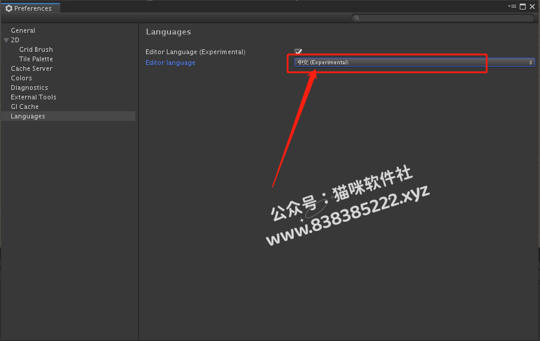Toggle Editor Language (Experimental) checkbox
This screenshot has height=341, width=540.
(x=298, y=52)
